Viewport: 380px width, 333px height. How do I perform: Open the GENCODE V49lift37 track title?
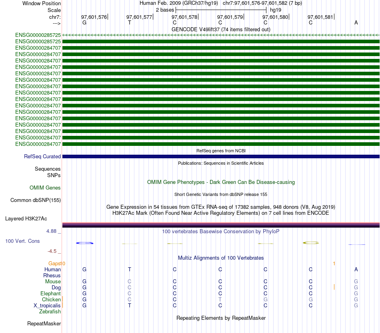coord(221,29)
